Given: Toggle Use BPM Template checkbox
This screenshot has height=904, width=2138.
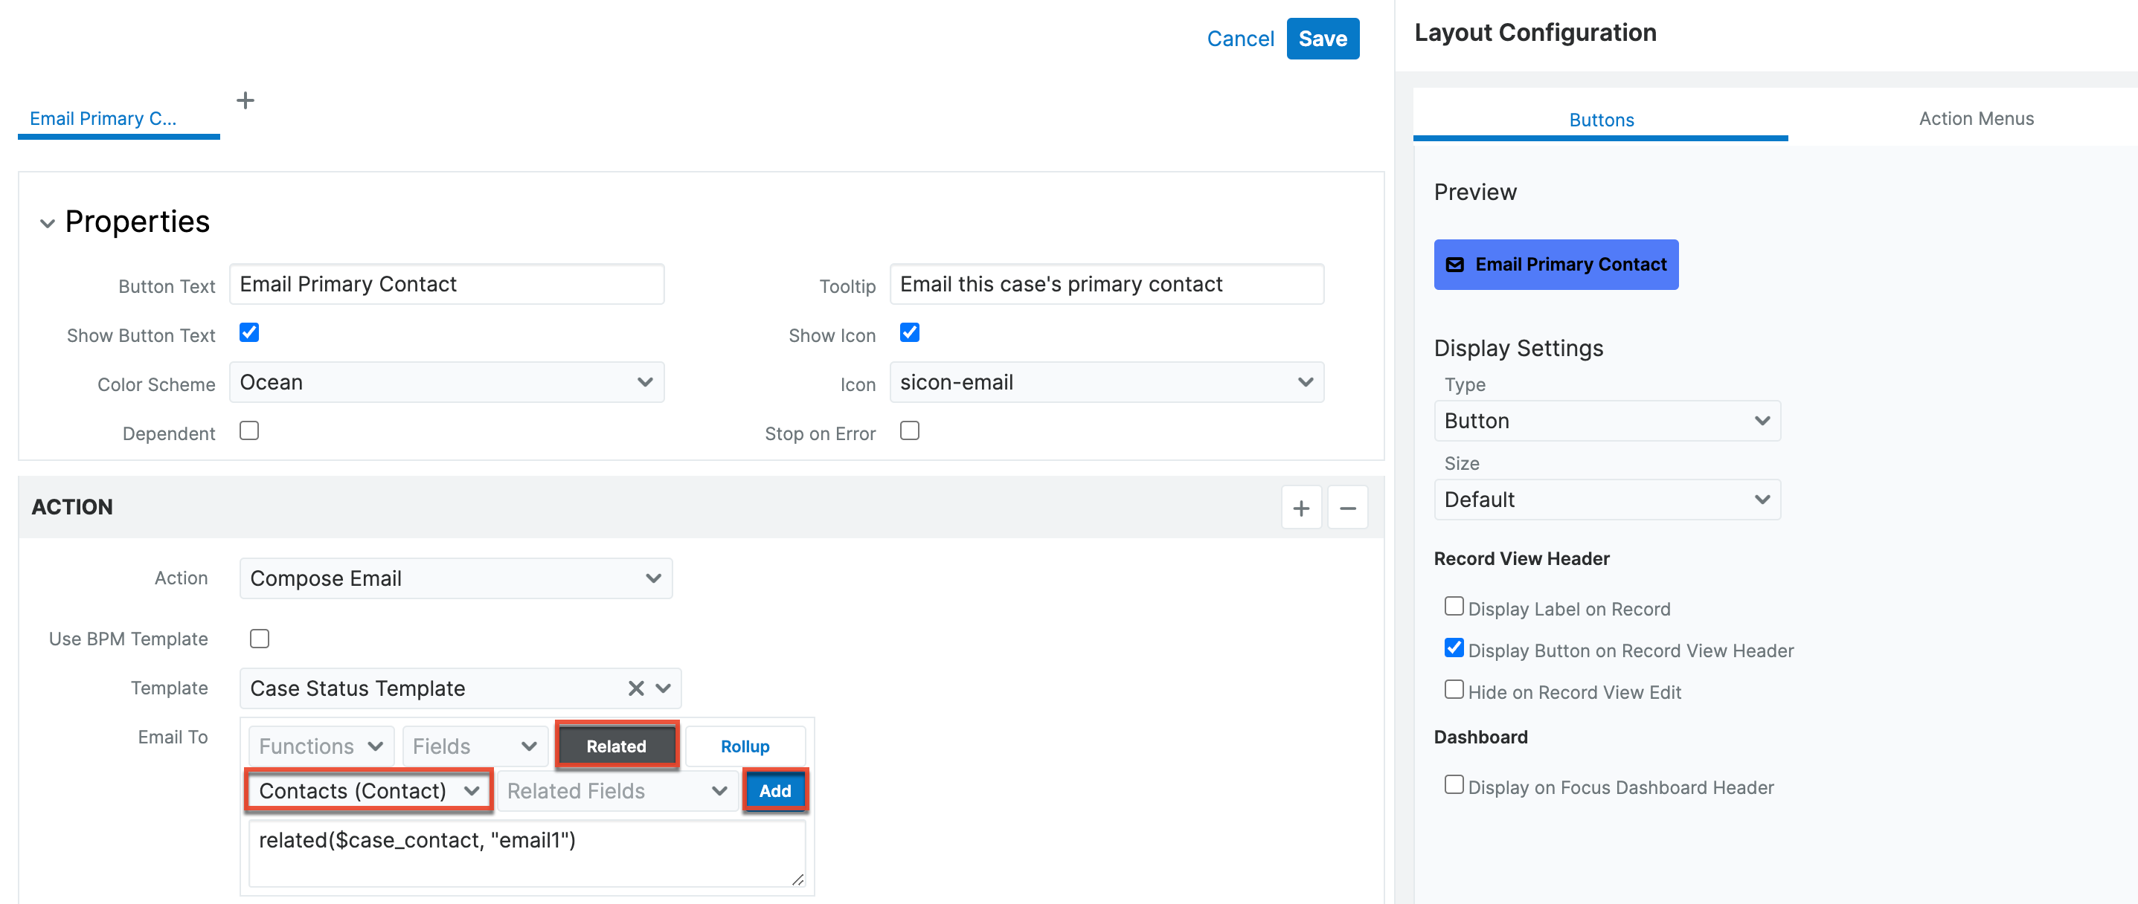Looking at the screenshot, I should 260,638.
